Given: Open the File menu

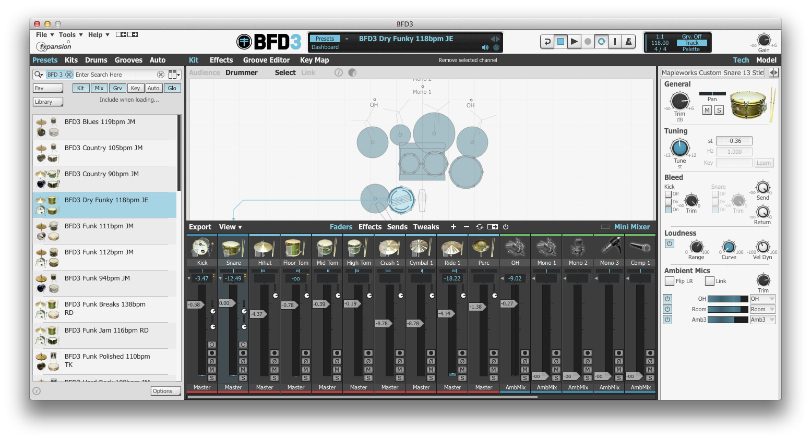Looking at the screenshot, I should tap(45, 35).
